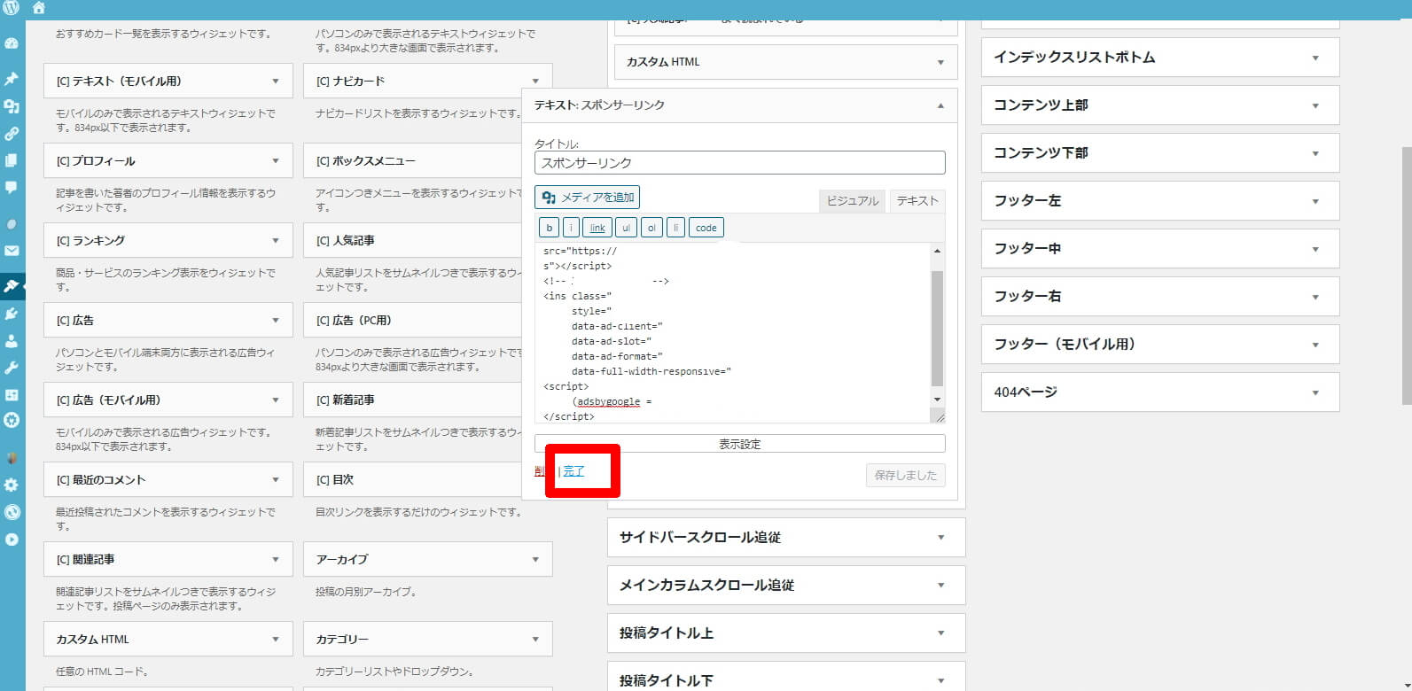The height and width of the screenshot is (691, 1412).
Task: Insert ordered list with ol quicktag
Action: tap(651, 228)
